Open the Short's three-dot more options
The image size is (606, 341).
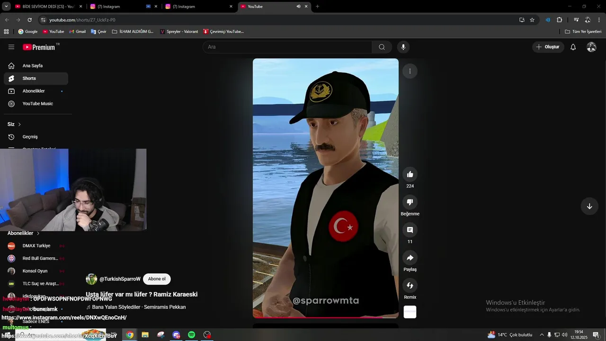(410, 71)
